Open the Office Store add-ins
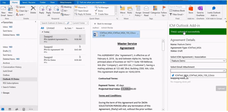The image size is (228, 112). (191, 10)
